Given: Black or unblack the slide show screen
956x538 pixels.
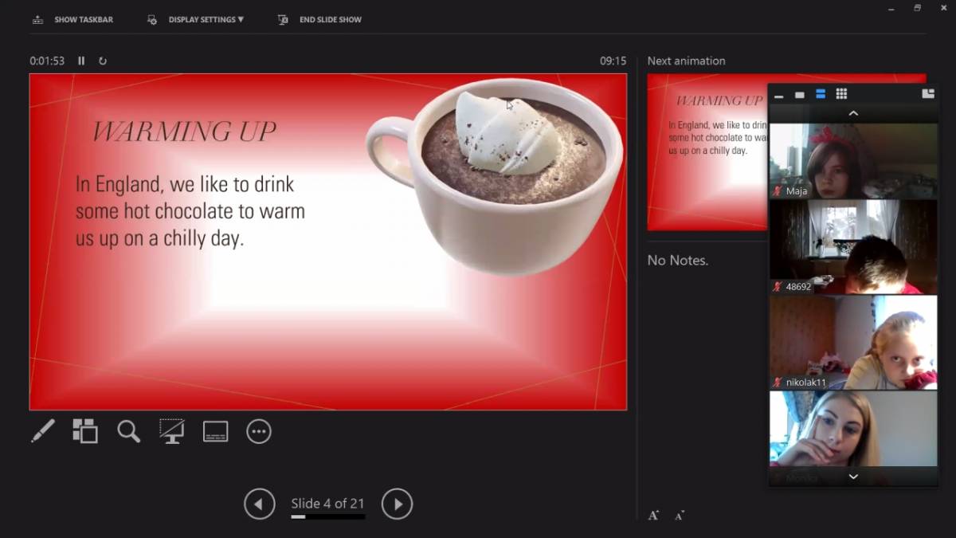Looking at the screenshot, I should coord(171,431).
